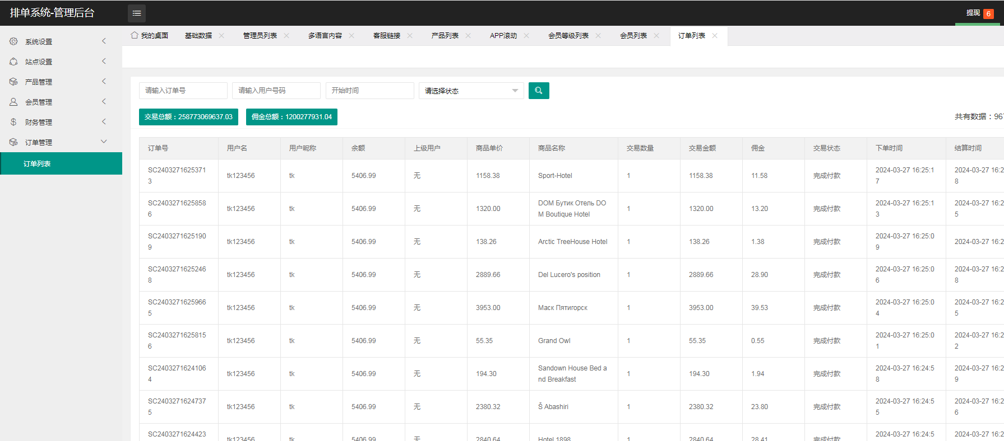Close the 客服链接 tab

tap(410, 36)
